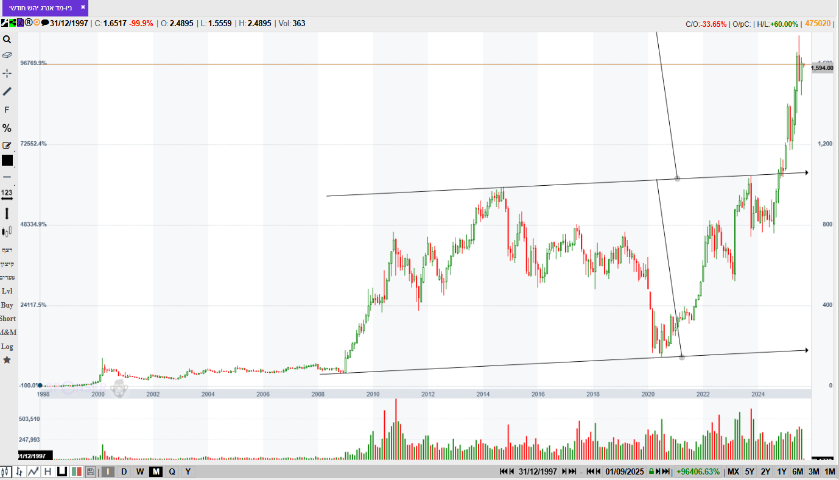
Task: Click the M&M button in sidebar
Action: 7,333
